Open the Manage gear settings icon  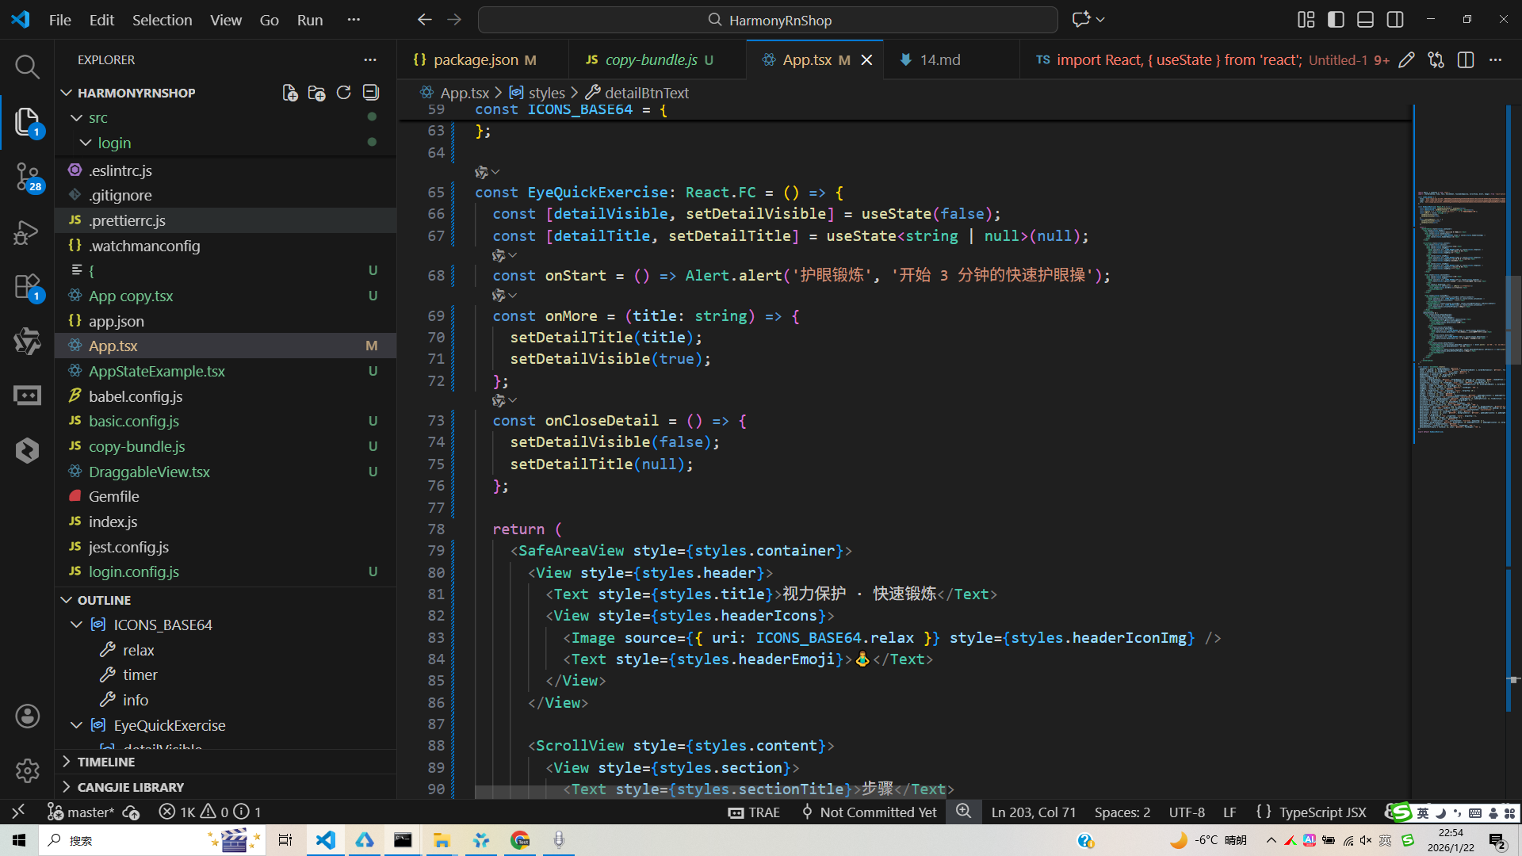tap(27, 770)
